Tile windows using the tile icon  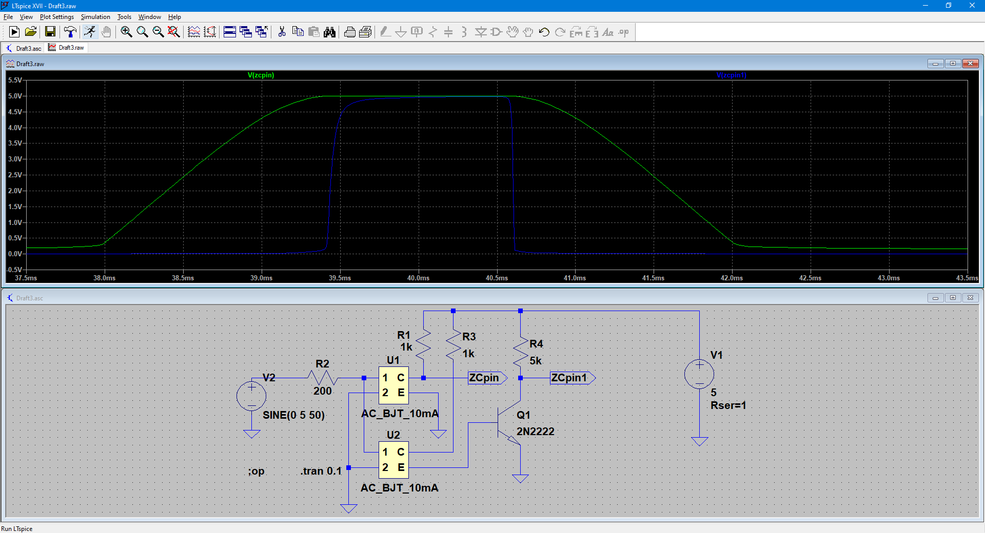[x=230, y=32]
